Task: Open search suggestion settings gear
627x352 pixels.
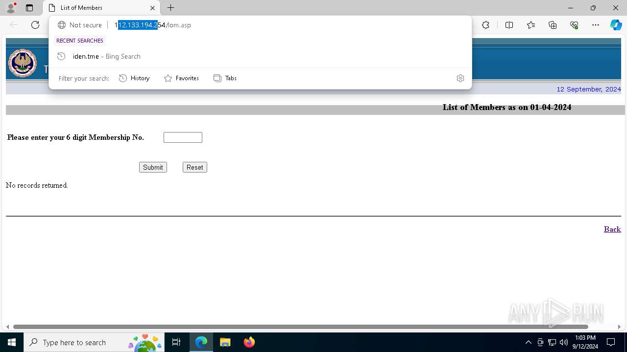Action: (460, 78)
